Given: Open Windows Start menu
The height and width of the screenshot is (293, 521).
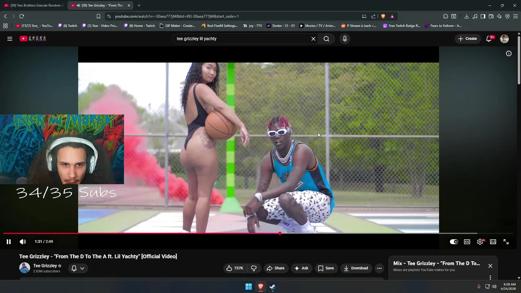Looking at the screenshot, I should [x=249, y=287].
